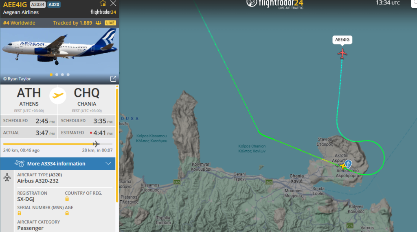Click the AEE4IG callsign label on map
417x232 pixels.
click(342, 39)
